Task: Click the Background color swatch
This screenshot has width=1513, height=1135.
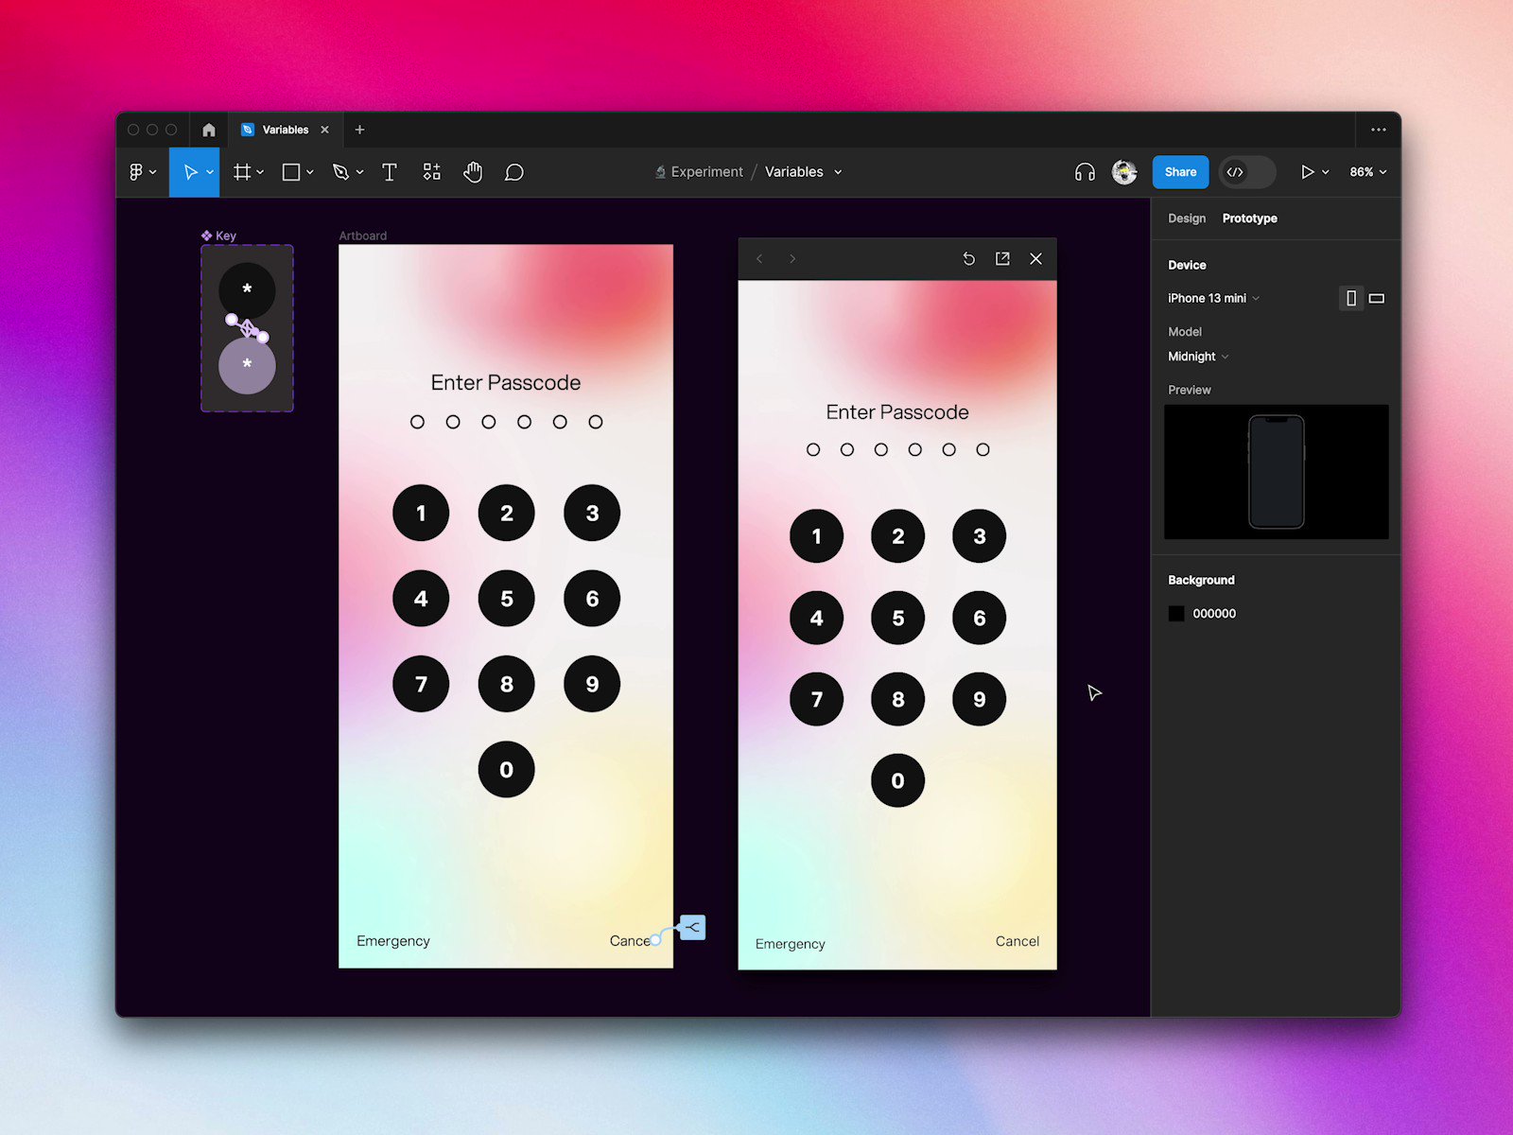Action: tap(1175, 613)
